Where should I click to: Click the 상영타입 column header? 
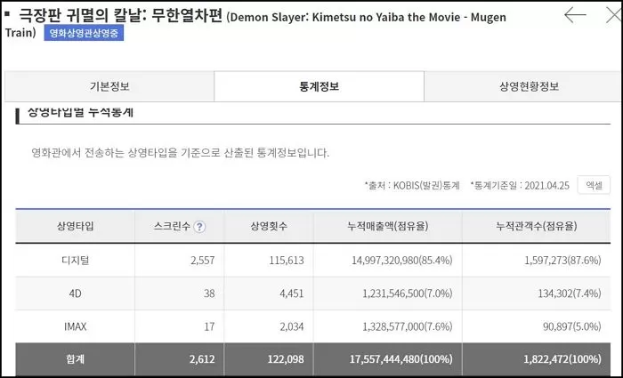pos(75,226)
